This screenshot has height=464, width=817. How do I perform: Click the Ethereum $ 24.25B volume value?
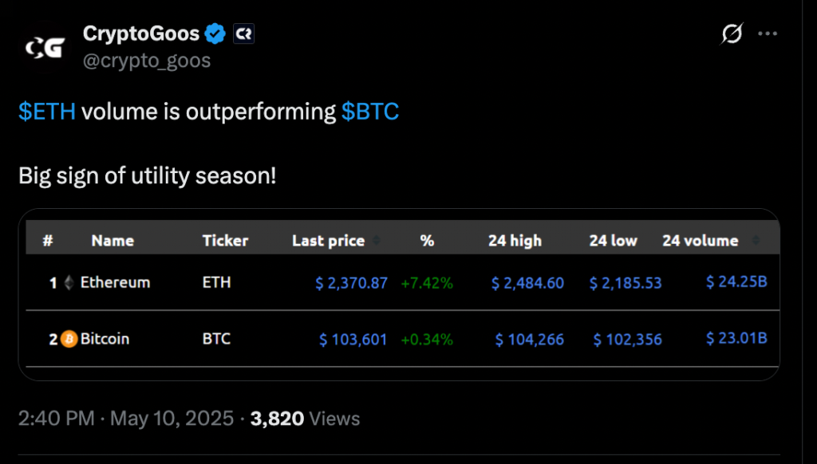[x=736, y=281]
